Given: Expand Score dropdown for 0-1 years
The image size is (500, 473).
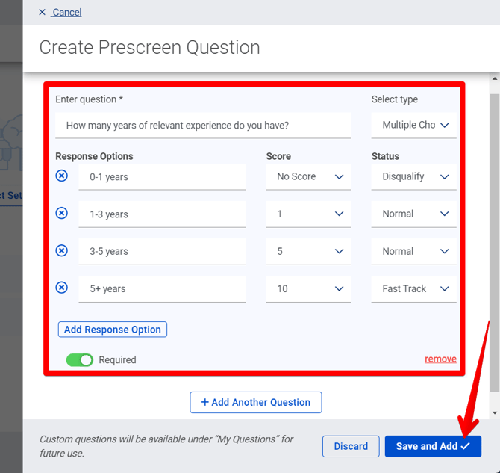Looking at the screenshot, I should pyautogui.click(x=308, y=177).
